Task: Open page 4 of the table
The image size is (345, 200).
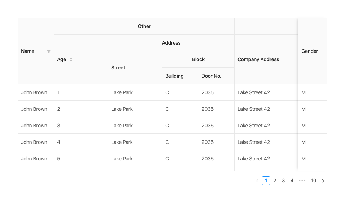Action: click(292, 181)
